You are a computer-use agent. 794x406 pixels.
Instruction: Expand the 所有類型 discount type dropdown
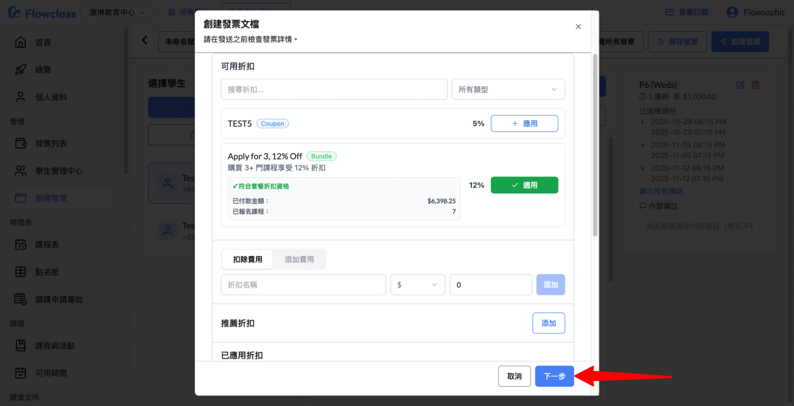508,89
